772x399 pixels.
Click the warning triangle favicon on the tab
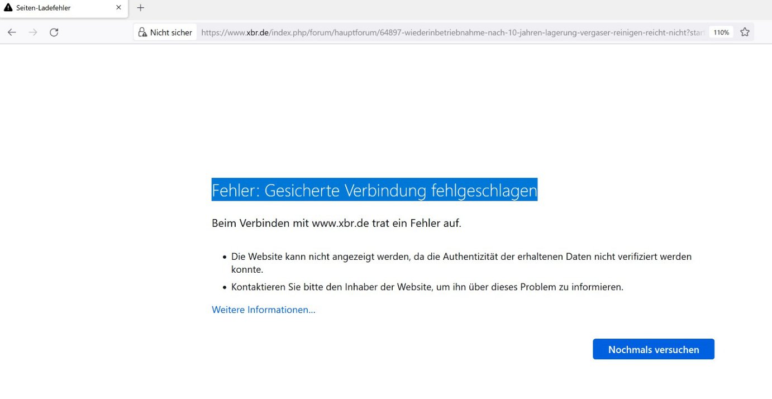[8, 7]
